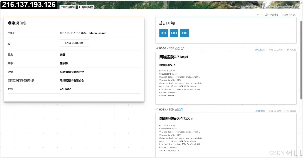The width and height of the screenshot is (303, 158).
Task: Click the IP address 216.137.193.126 heading
Action: pyautogui.click(x=29, y=5)
